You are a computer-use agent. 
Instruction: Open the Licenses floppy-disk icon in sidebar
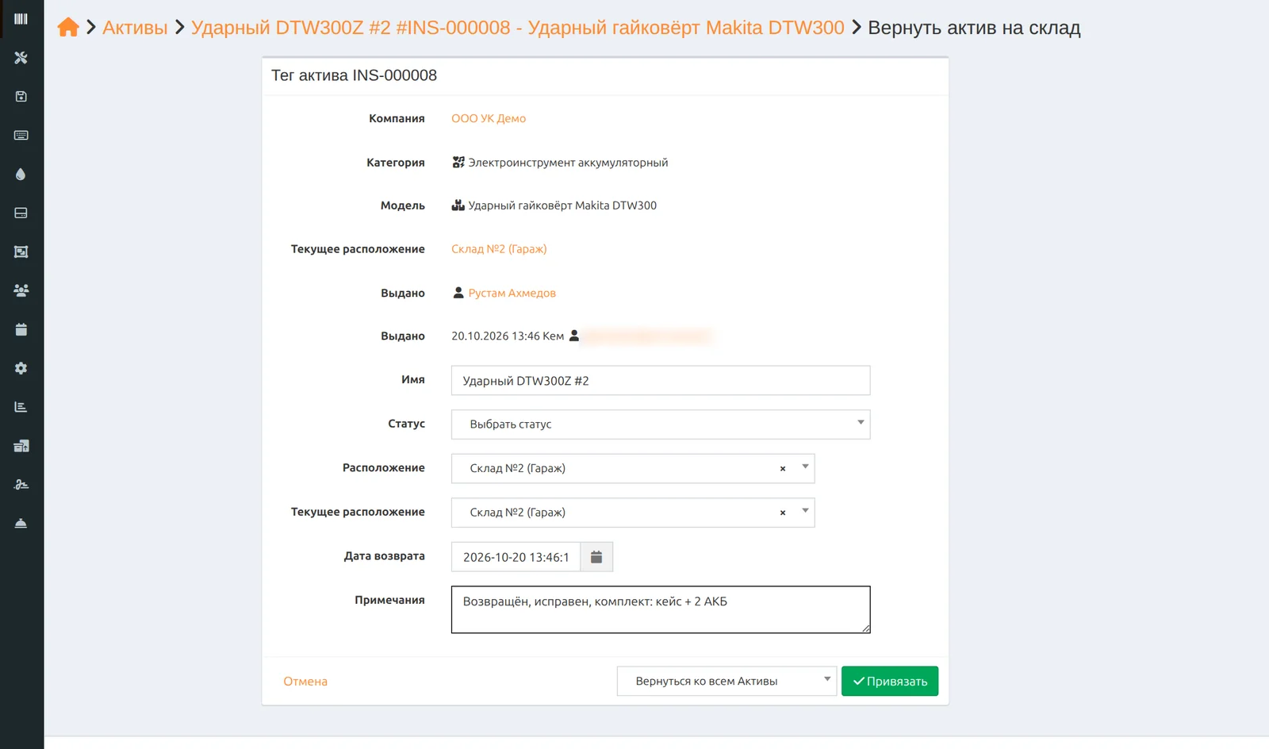pyautogui.click(x=21, y=97)
